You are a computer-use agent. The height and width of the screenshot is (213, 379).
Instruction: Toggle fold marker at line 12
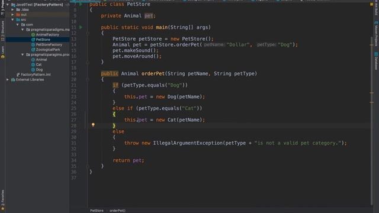click(88, 33)
